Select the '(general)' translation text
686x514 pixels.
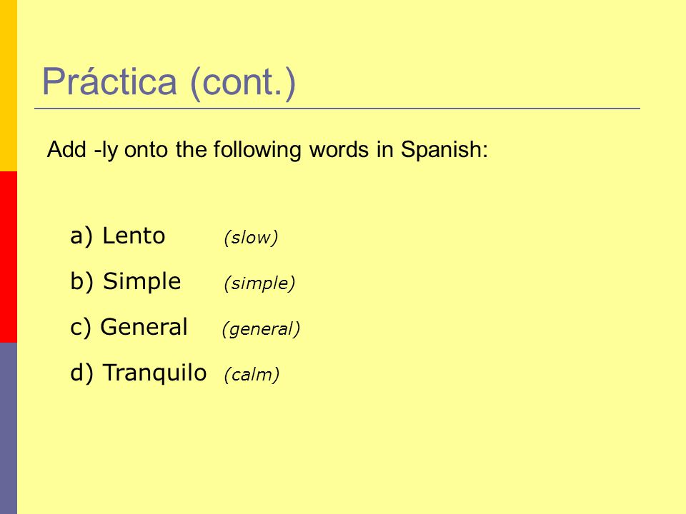(262, 329)
